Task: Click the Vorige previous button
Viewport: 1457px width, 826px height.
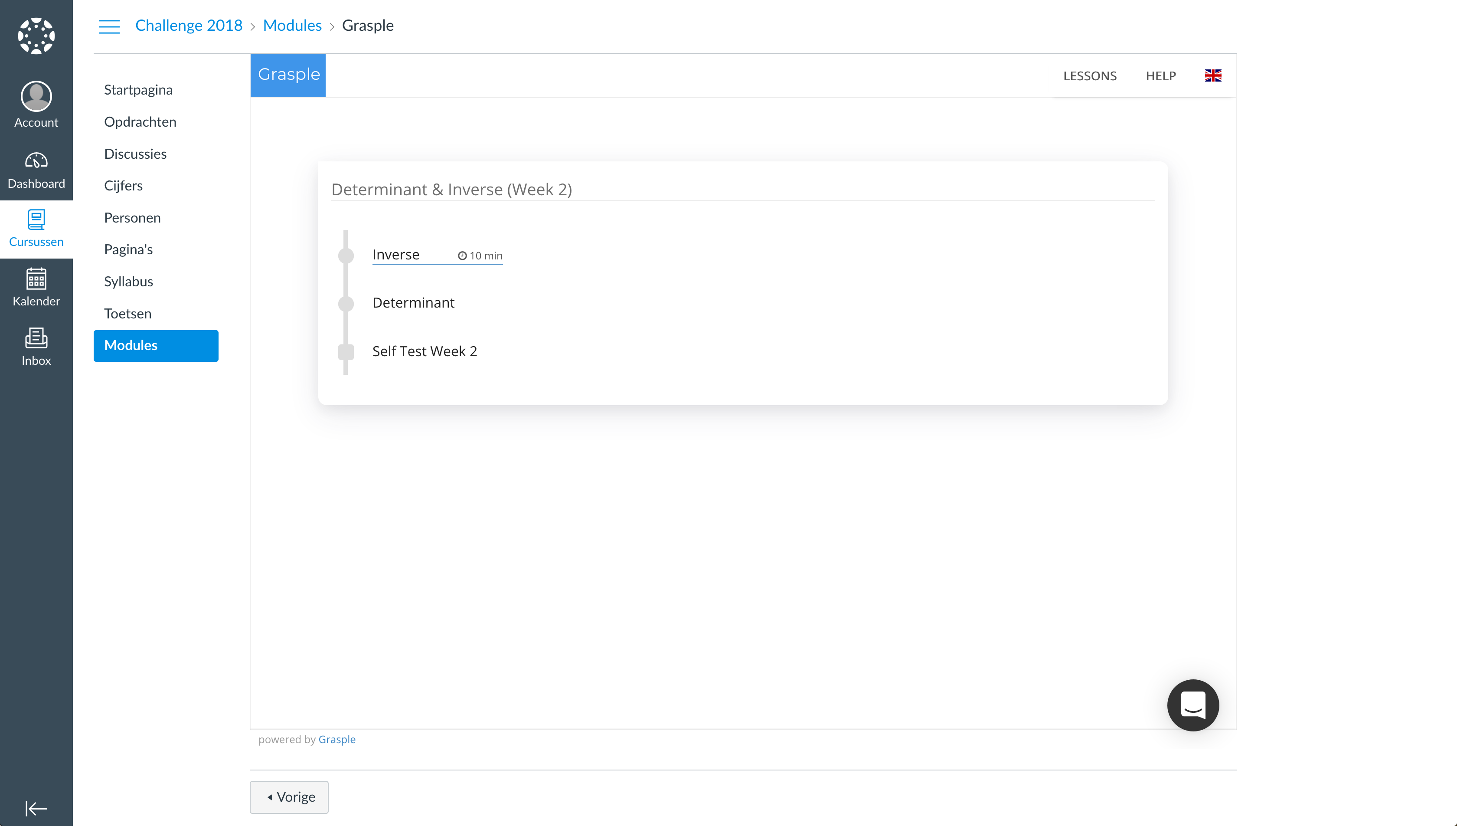Action: (x=289, y=796)
